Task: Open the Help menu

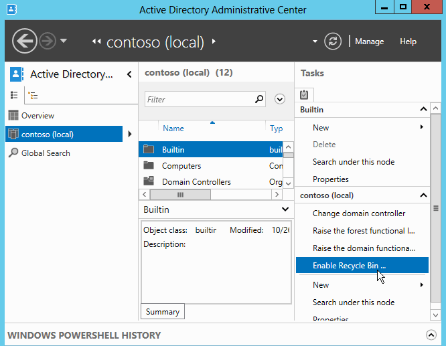Action: 408,41
